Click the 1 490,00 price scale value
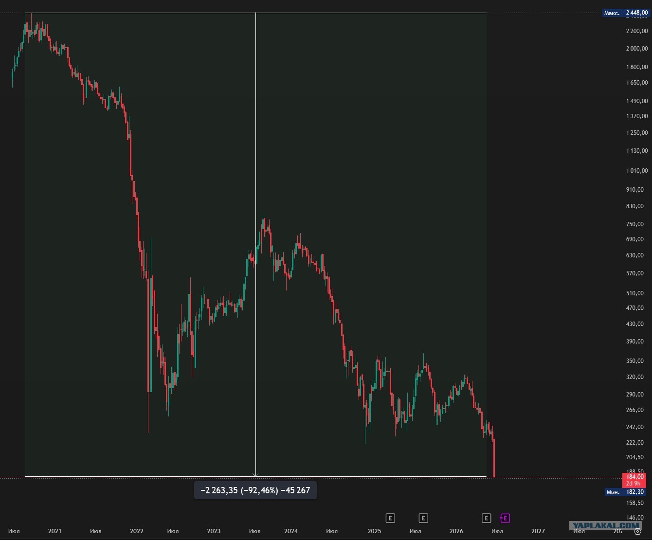 (637, 101)
